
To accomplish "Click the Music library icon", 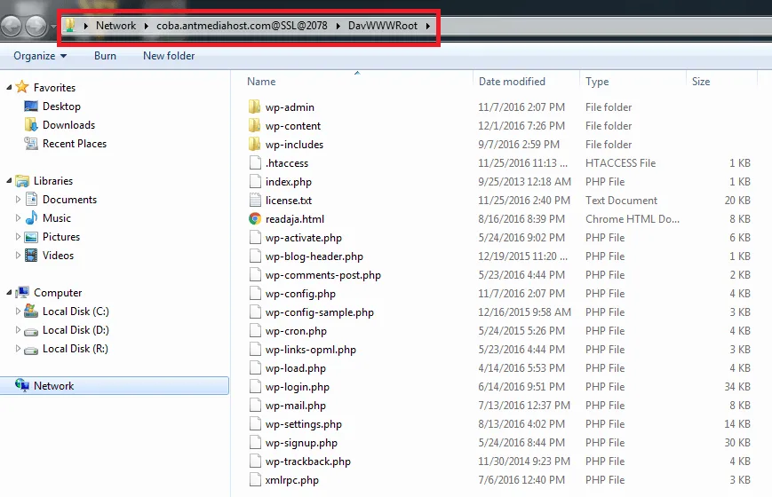I will click(31, 218).
